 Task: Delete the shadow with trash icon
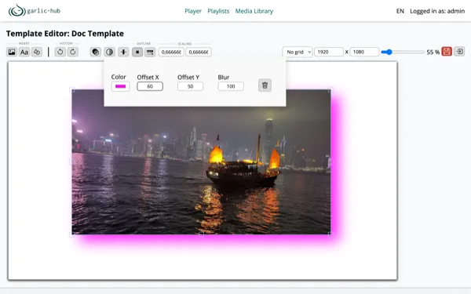coord(265,85)
